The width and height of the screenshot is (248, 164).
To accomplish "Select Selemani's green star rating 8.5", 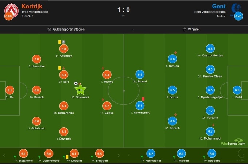I will [80, 90].
